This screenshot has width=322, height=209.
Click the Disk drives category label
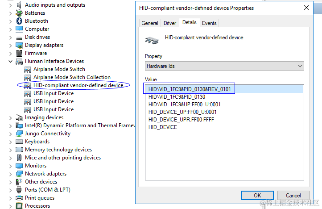(x=37, y=37)
